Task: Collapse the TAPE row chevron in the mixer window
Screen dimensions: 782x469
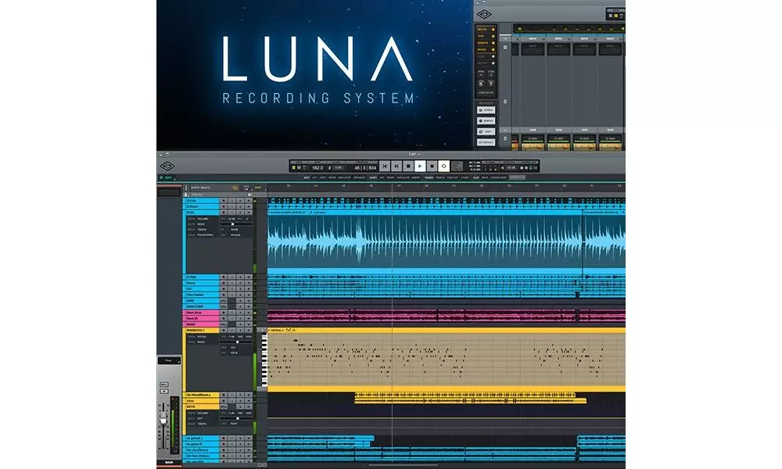Action: pyautogui.click(x=505, y=130)
